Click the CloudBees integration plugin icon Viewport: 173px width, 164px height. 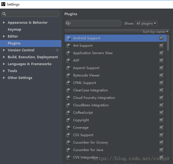point(68,105)
